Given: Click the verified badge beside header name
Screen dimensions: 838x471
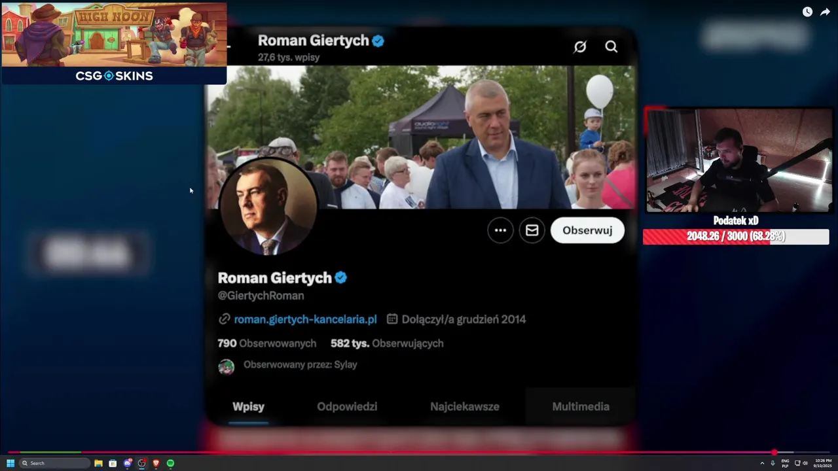Looking at the screenshot, I should [378, 41].
